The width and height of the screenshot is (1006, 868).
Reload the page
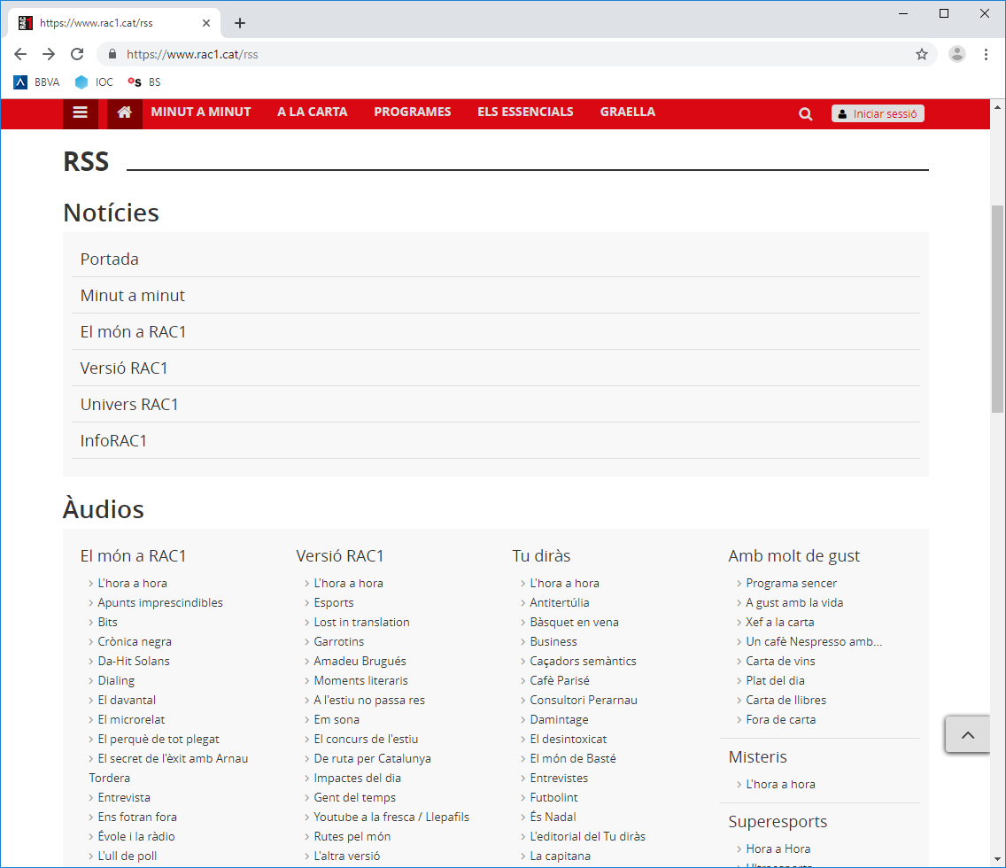(x=77, y=54)
